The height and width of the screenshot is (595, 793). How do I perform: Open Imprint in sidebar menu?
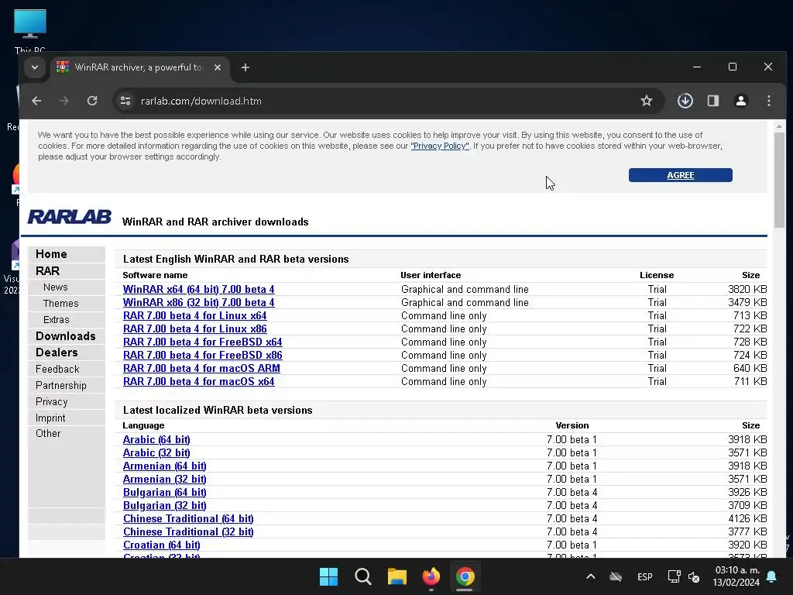(x=50, y=418)
